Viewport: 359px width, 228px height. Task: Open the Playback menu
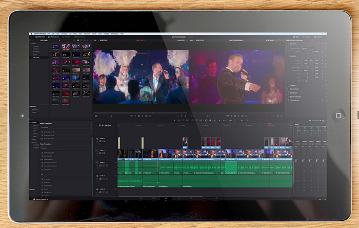87,34
